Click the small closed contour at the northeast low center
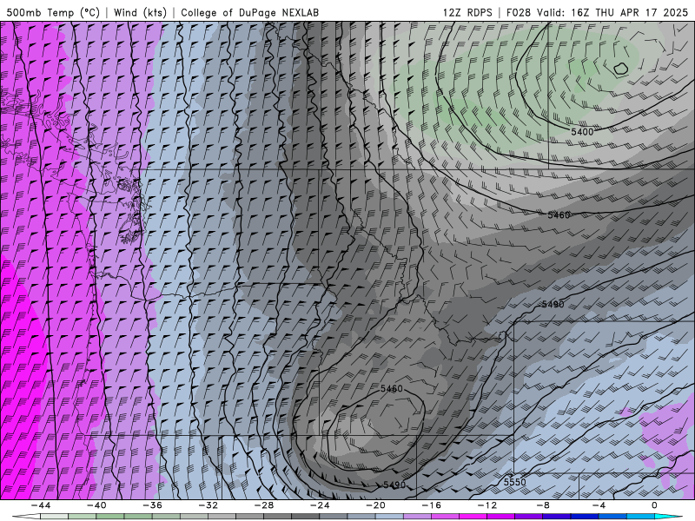 click(x=620, y=69)
